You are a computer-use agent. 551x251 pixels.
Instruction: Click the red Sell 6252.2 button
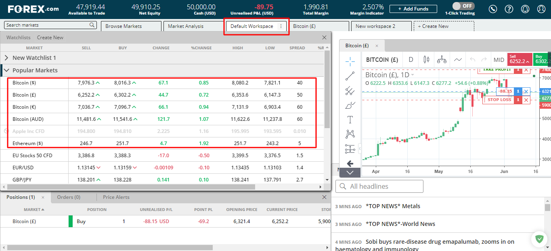[520, 59]
